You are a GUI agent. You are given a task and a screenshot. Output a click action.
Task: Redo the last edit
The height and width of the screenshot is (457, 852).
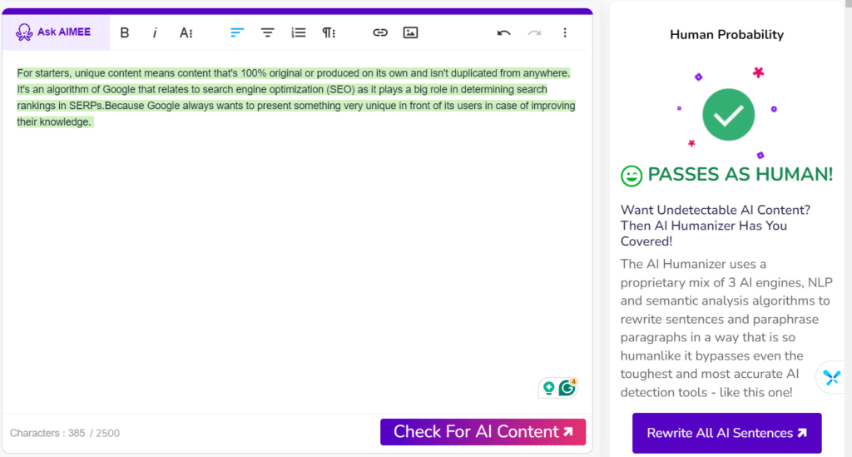click(x=534, y=32)
